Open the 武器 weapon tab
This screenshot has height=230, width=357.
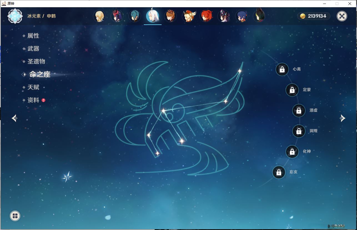tap(33, 49)
